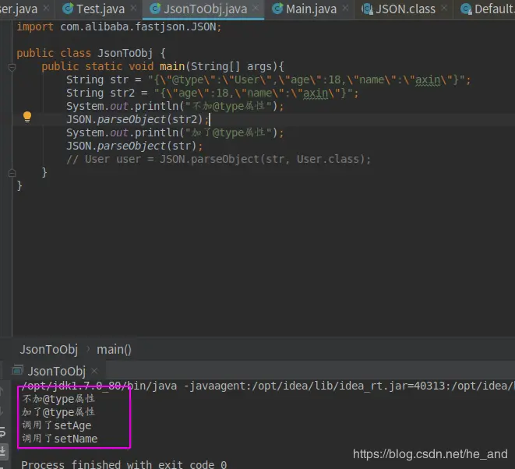Click the println with 不加@type属性

(x=175, y=106)
